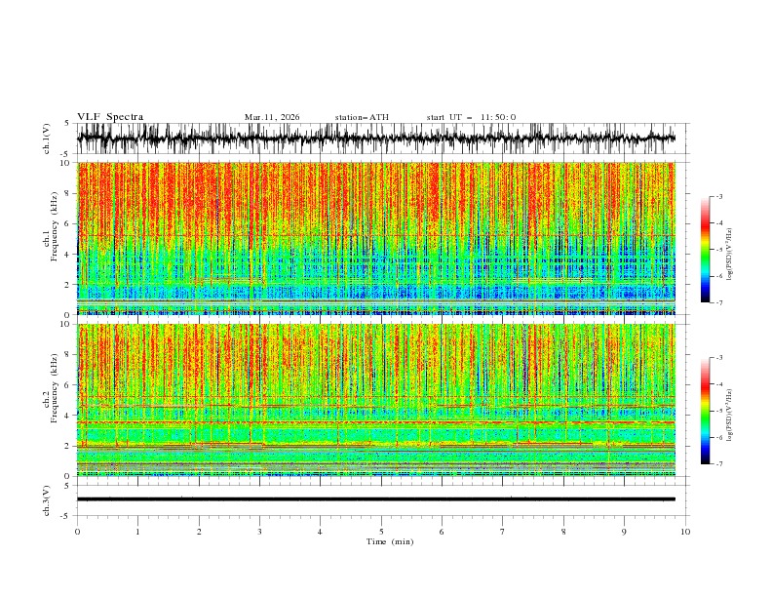
Task: Click the 'ch.3(V)' waveform axis label
Action: 47,500
